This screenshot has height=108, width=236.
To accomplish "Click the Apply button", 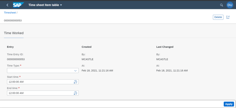I will 229,104.
